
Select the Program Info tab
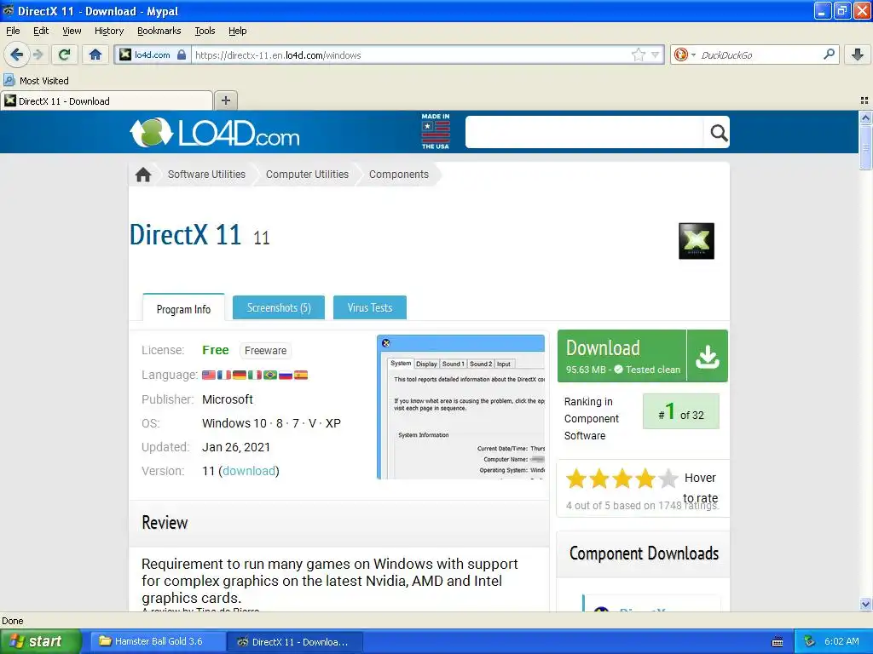point(183,308)
